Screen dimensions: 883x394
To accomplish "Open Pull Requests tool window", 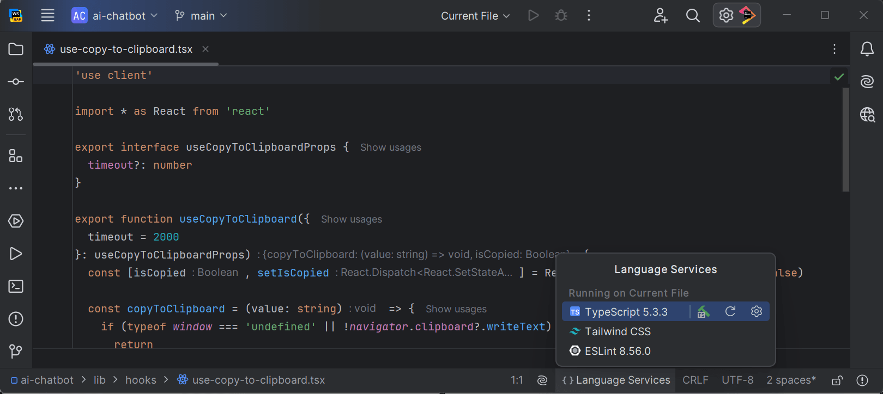I will pos(16,114).
